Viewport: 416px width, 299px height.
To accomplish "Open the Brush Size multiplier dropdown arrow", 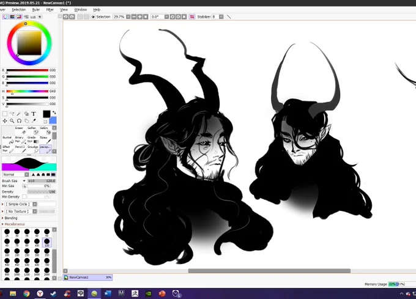I will tap(24, 181).
